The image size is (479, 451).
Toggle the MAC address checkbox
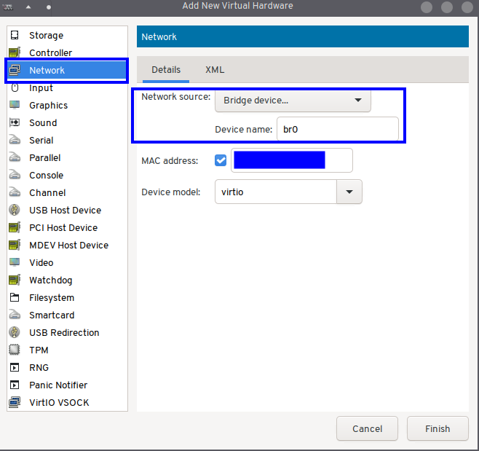point(221,160)
